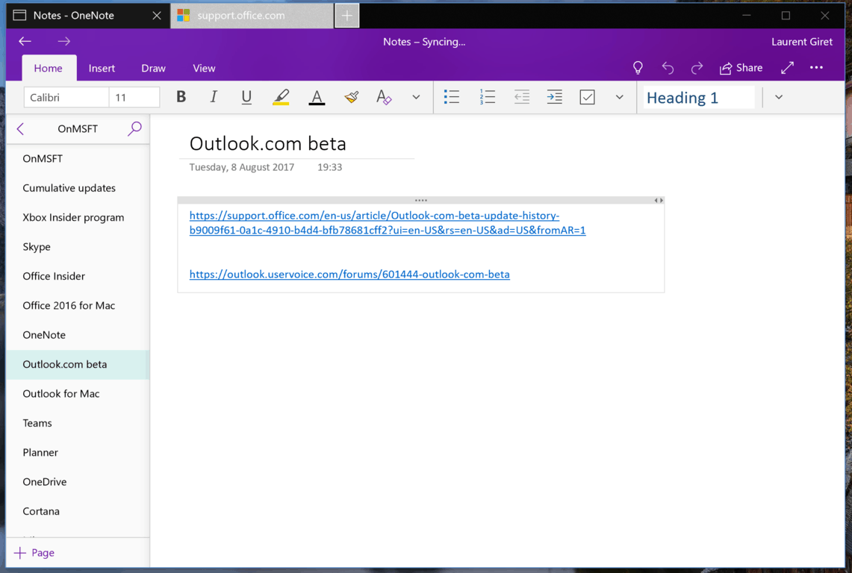Screen dimensions: 852x573
Task: Add a new page
Action: (34, 553)
